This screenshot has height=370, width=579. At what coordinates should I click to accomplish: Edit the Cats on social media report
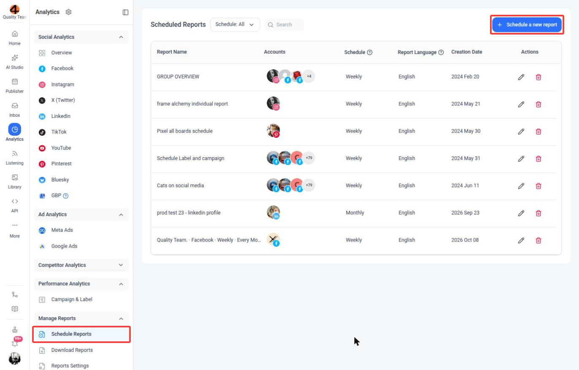(521, 186)
